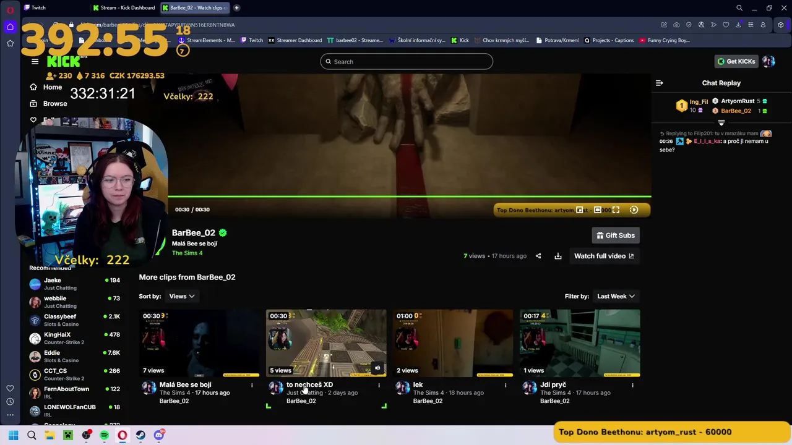792x445 pixels.
Task: Open the BarBee_02 channel name link
Action: 194,233
